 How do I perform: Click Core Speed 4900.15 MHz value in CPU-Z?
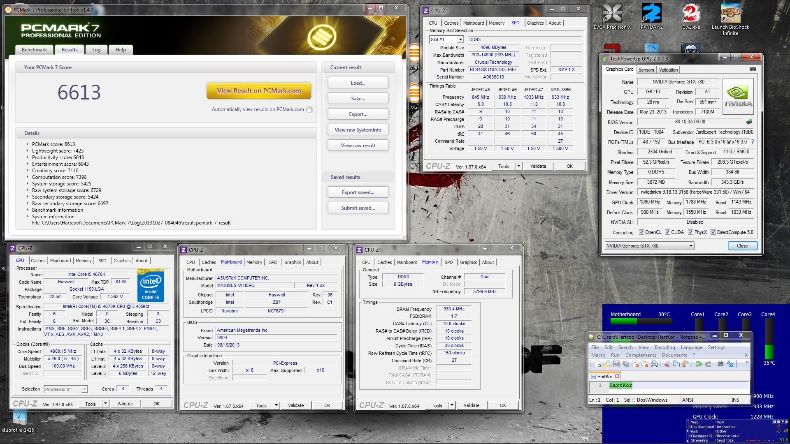(x=63, y=351)
